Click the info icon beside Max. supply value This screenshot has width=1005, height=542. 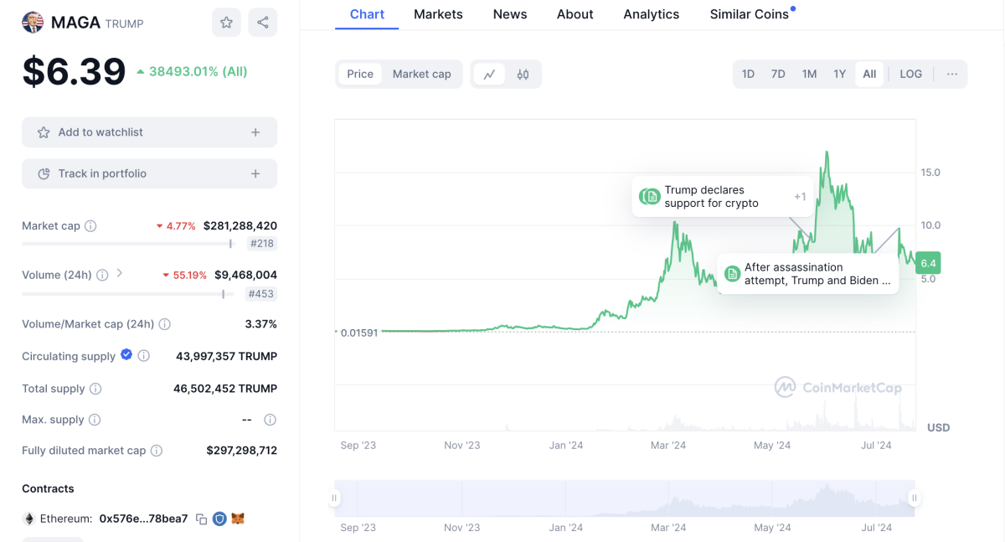click(270, 420)
